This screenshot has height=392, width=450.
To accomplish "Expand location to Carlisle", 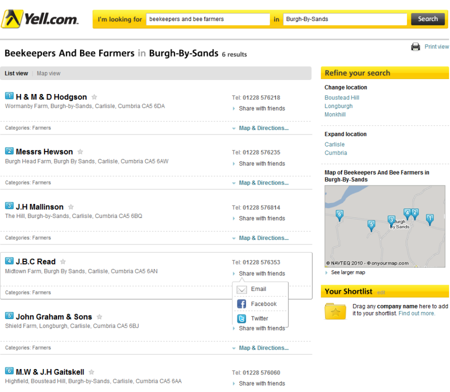I will [334, 144].
